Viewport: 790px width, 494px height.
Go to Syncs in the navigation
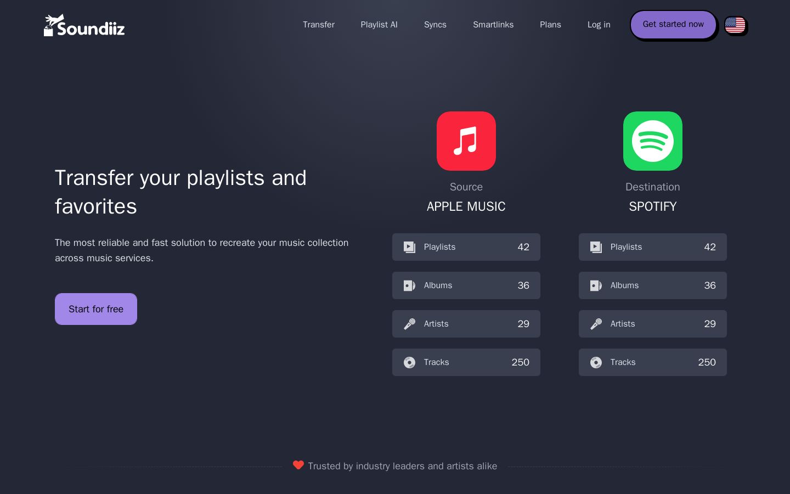click(x=435, y=25)
